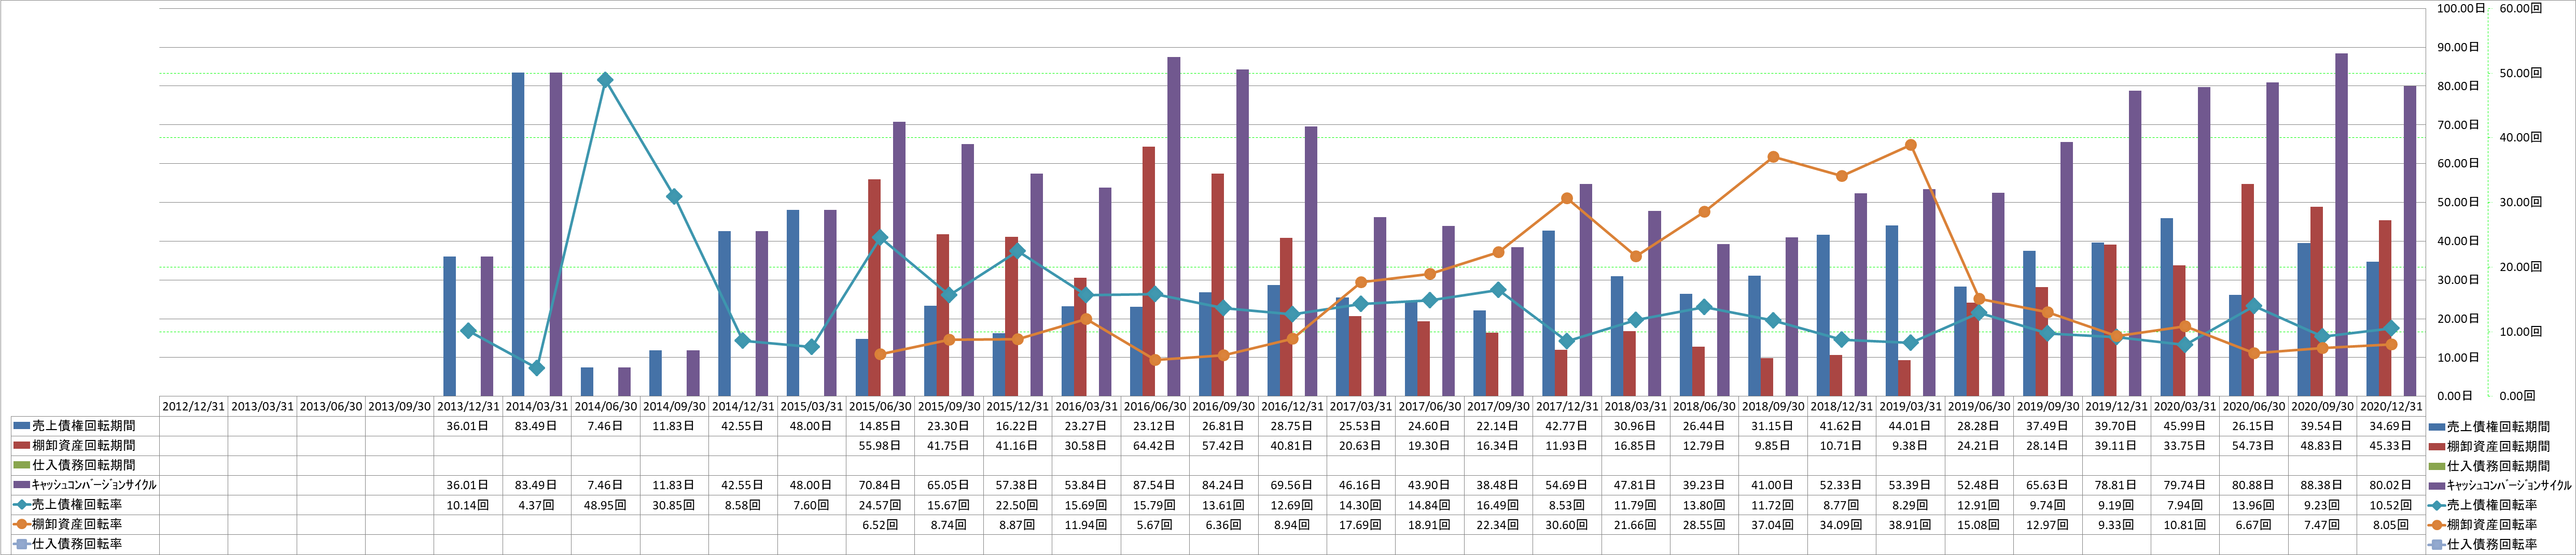
Task: Select 売上債権回転期間 entry in chart legend
Action: tap(2489, 427)
